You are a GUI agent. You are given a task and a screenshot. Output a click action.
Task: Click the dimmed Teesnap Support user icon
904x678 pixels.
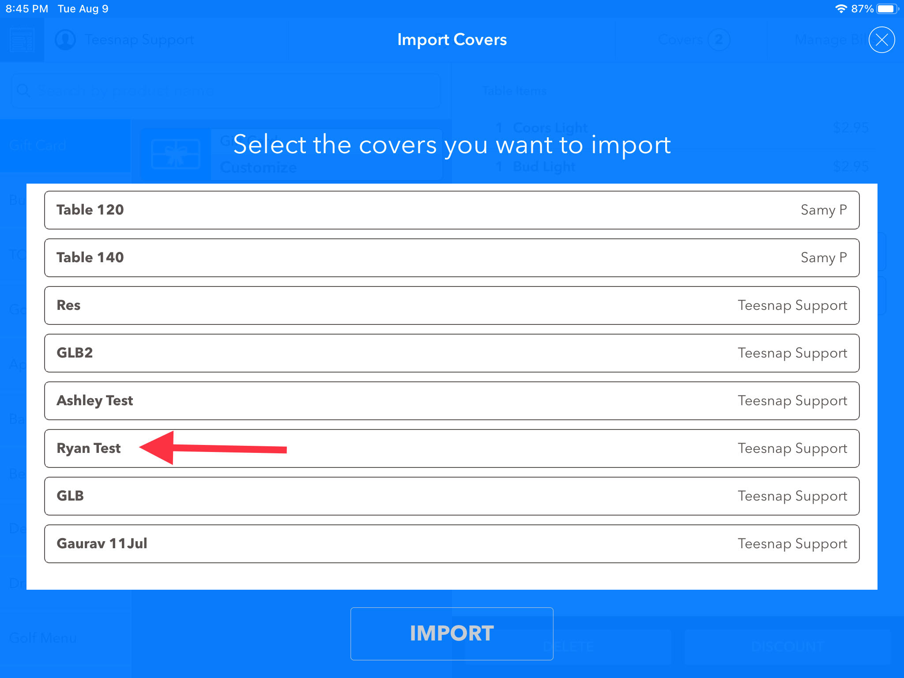pyautogui.click(x=65, y=40)
